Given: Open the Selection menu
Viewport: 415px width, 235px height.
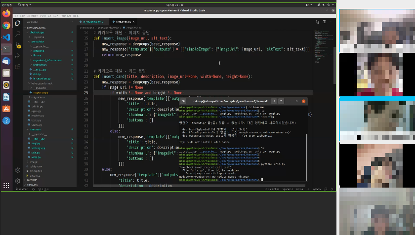Looking at the screenshot, I should click(32, 16).
